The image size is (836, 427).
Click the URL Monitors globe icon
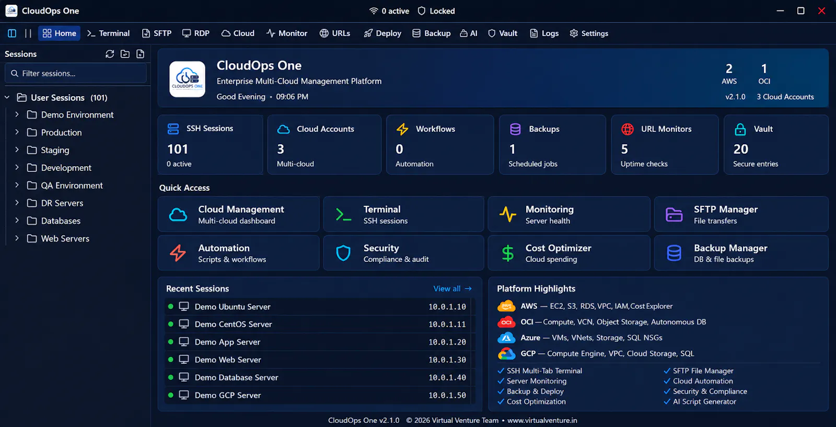point(628,129)
